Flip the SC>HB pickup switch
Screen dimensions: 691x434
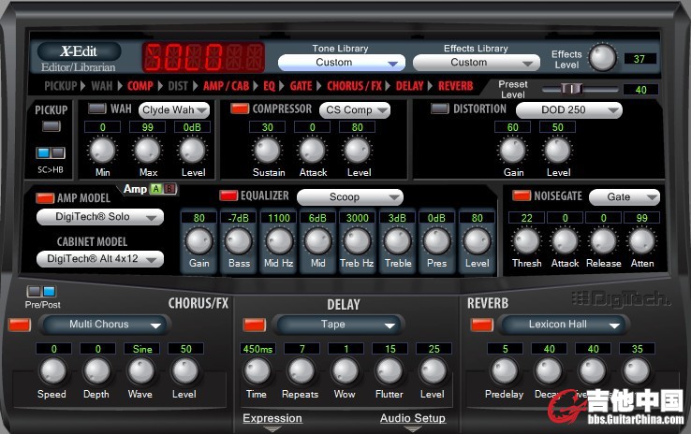(51, 152)
